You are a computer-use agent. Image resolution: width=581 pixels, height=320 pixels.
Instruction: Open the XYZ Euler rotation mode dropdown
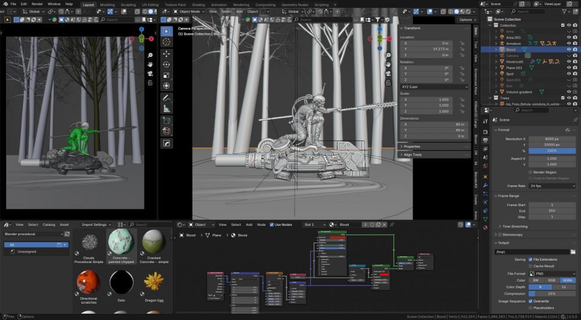coord(434,87)
